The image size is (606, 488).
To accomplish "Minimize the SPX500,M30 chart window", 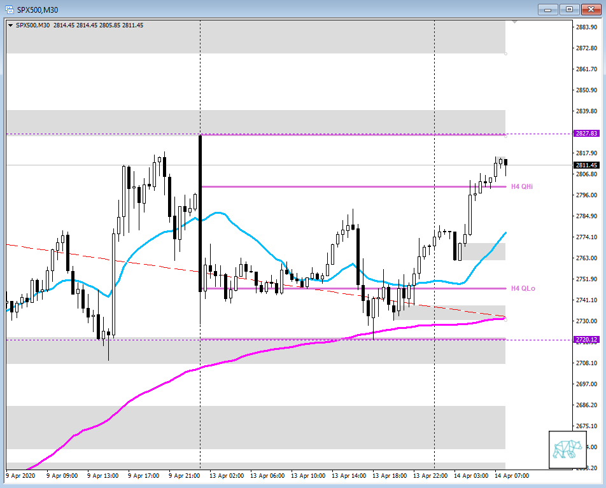I will coord(548,9).
